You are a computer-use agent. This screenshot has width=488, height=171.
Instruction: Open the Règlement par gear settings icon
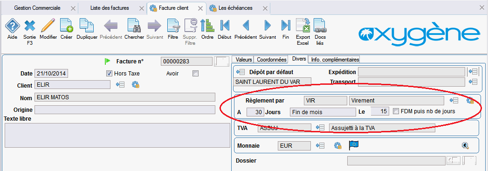pyautogui.click(x=470, y=101)
